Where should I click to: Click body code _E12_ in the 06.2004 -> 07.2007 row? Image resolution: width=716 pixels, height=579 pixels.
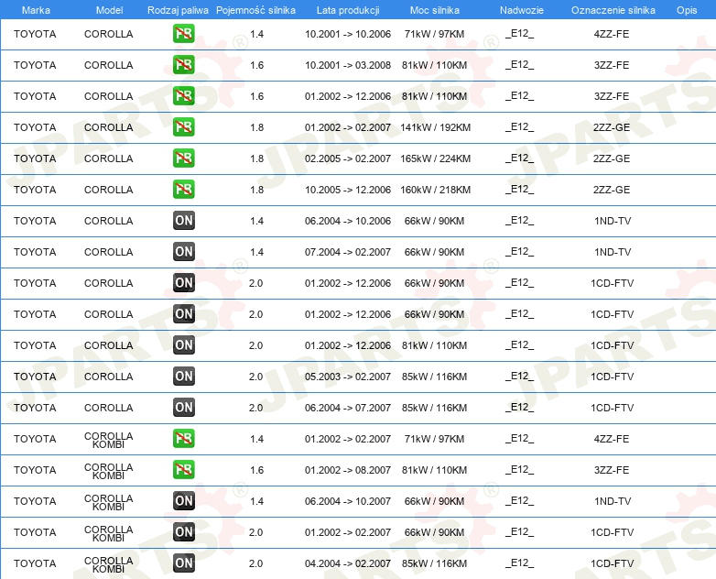(520, 408)
